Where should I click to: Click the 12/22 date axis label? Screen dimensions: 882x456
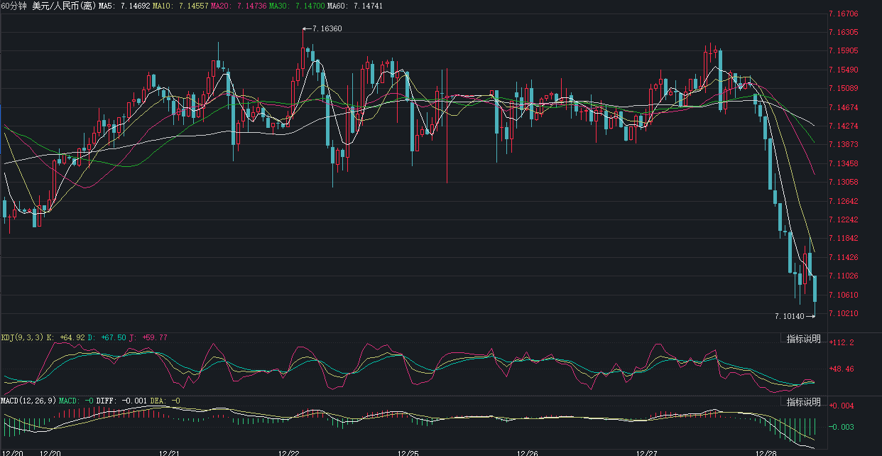(x=288, y=452)
